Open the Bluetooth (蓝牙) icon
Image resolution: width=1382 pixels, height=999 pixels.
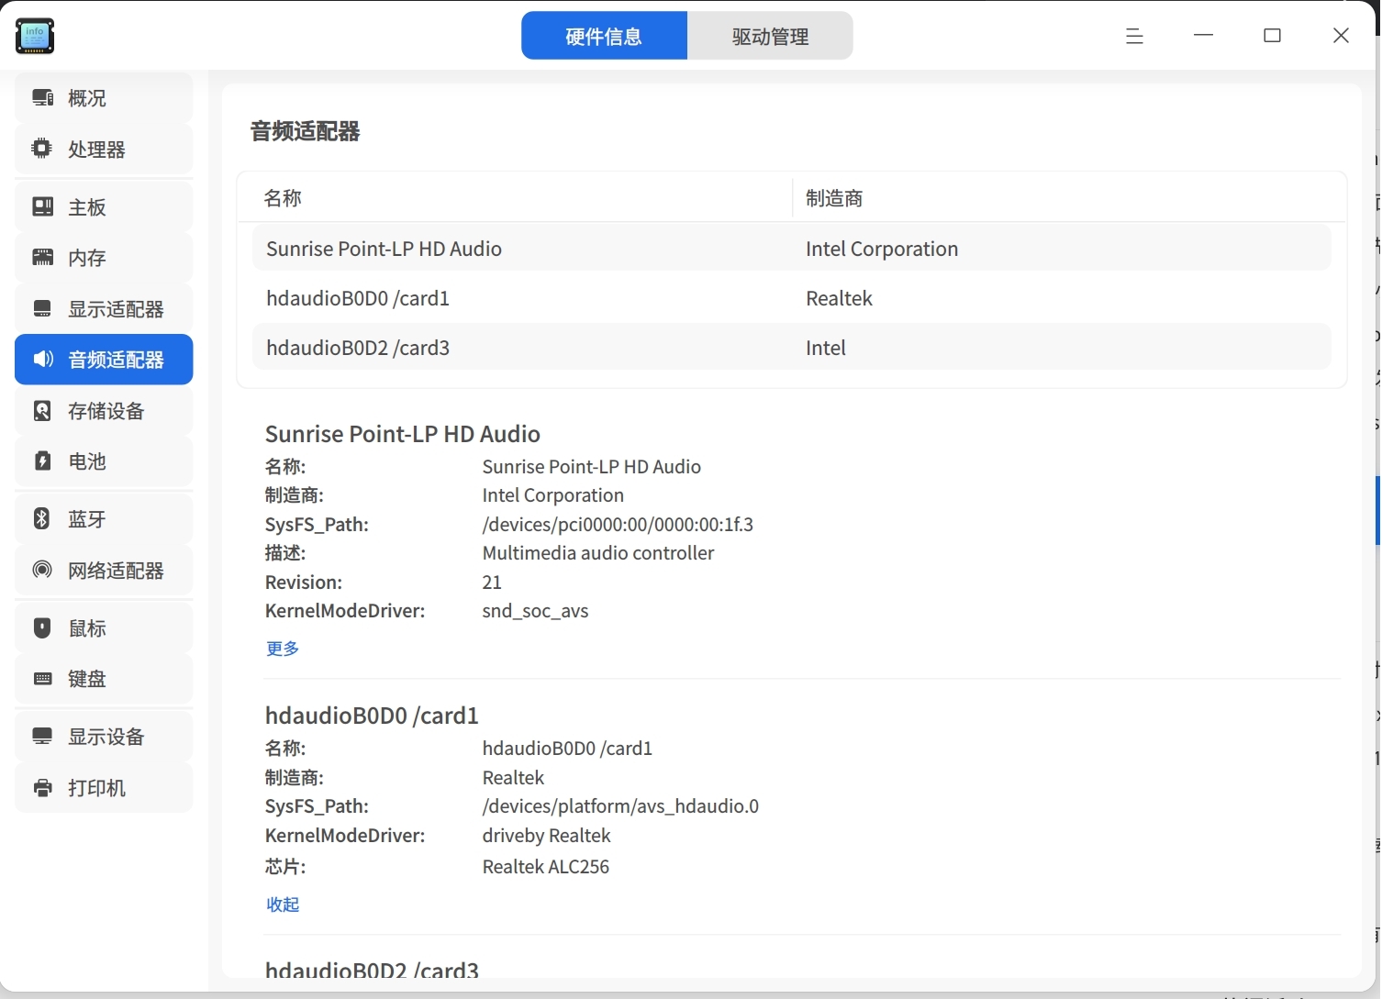(x=42, y=518)
